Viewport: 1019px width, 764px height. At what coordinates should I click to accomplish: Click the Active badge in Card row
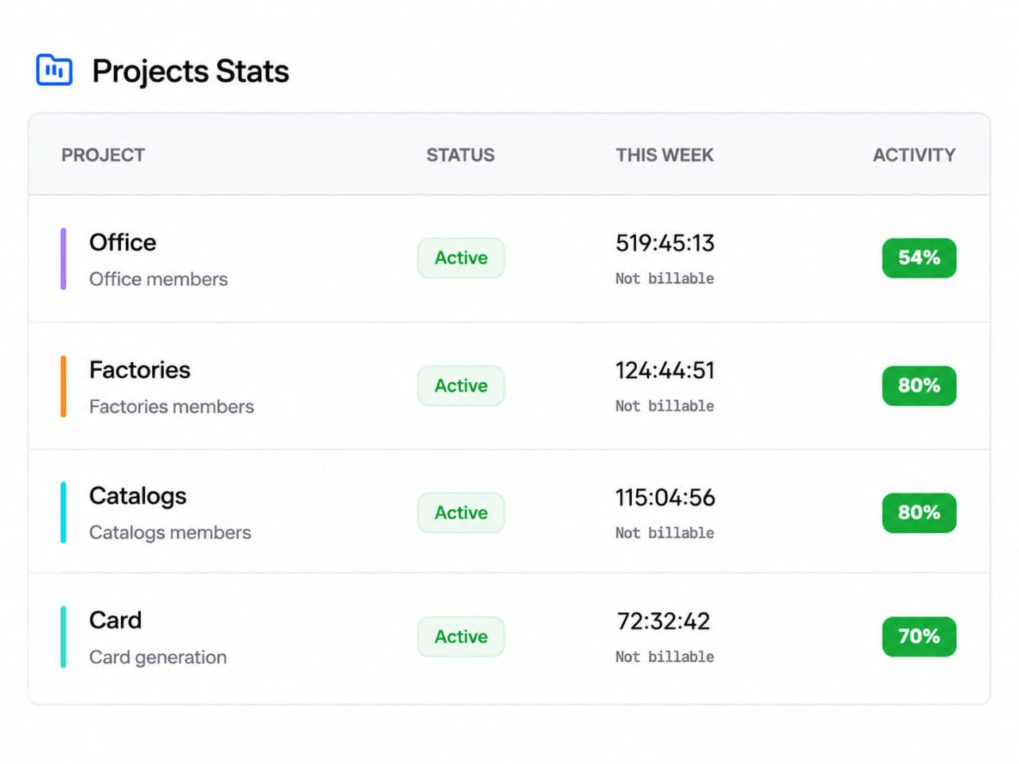[461, 637]
